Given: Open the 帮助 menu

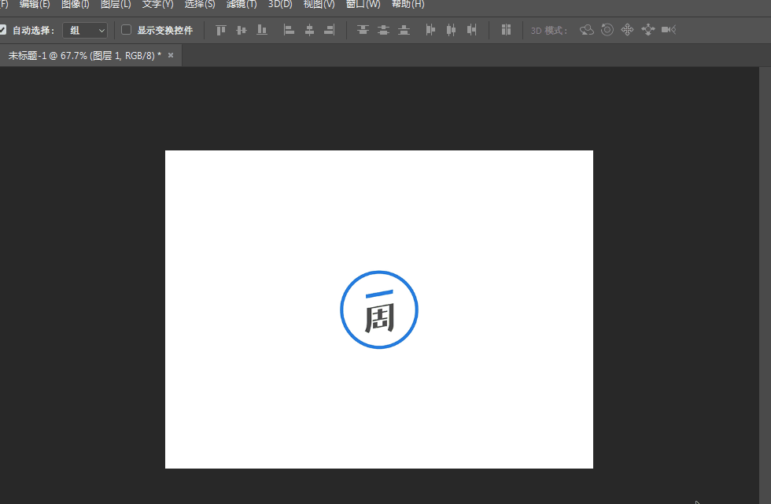Looking at the screenshot, I should pyautogui.click(x=408, y=5).
